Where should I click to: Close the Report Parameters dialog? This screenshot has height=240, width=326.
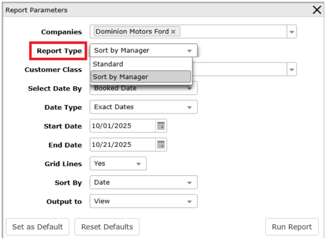(x=317, y=10)
